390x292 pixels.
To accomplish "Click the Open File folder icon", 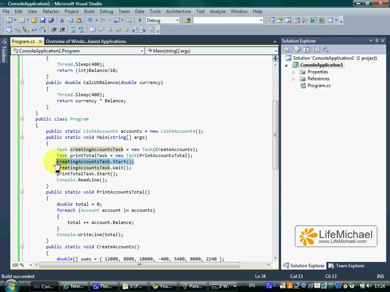I will tap(34, 20).
